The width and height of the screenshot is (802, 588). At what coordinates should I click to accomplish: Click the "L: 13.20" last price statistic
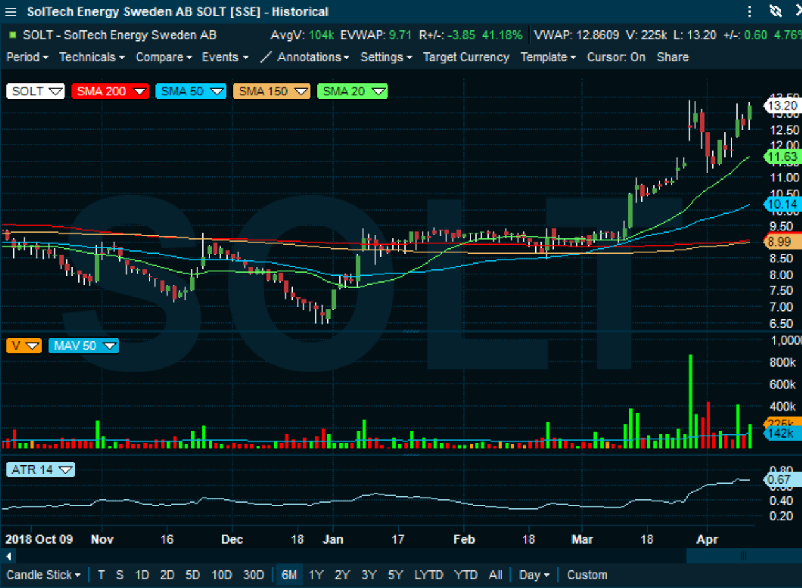point(694,35)
